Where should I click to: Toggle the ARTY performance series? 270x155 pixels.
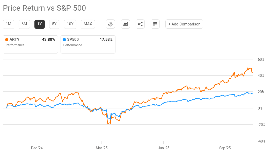(x=30, y=44)
